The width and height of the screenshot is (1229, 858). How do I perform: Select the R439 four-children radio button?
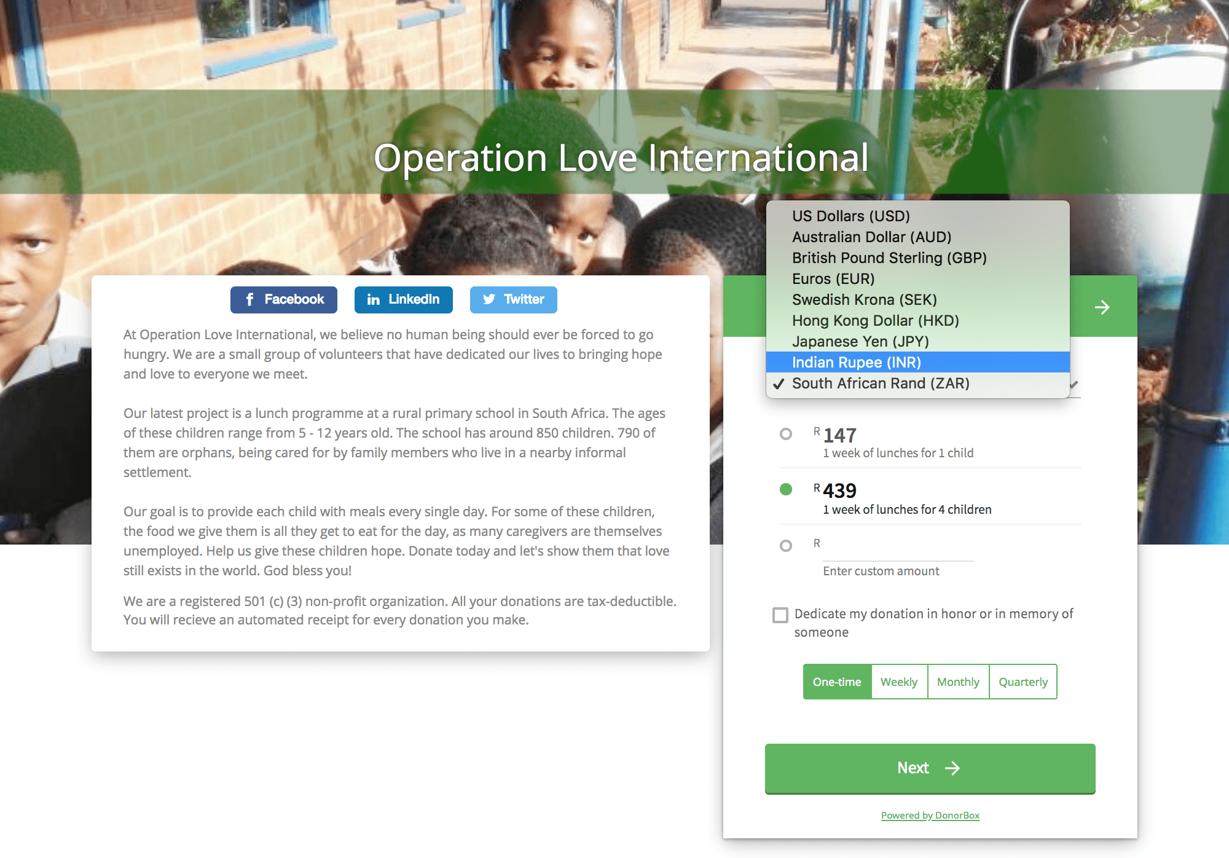pyautogui.click(x=783, y=489)
